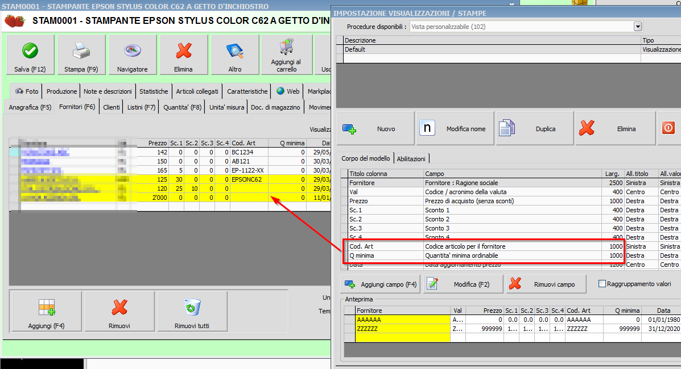Select the Prezzo di acquisto (senza sconti) row

[511, 201]
